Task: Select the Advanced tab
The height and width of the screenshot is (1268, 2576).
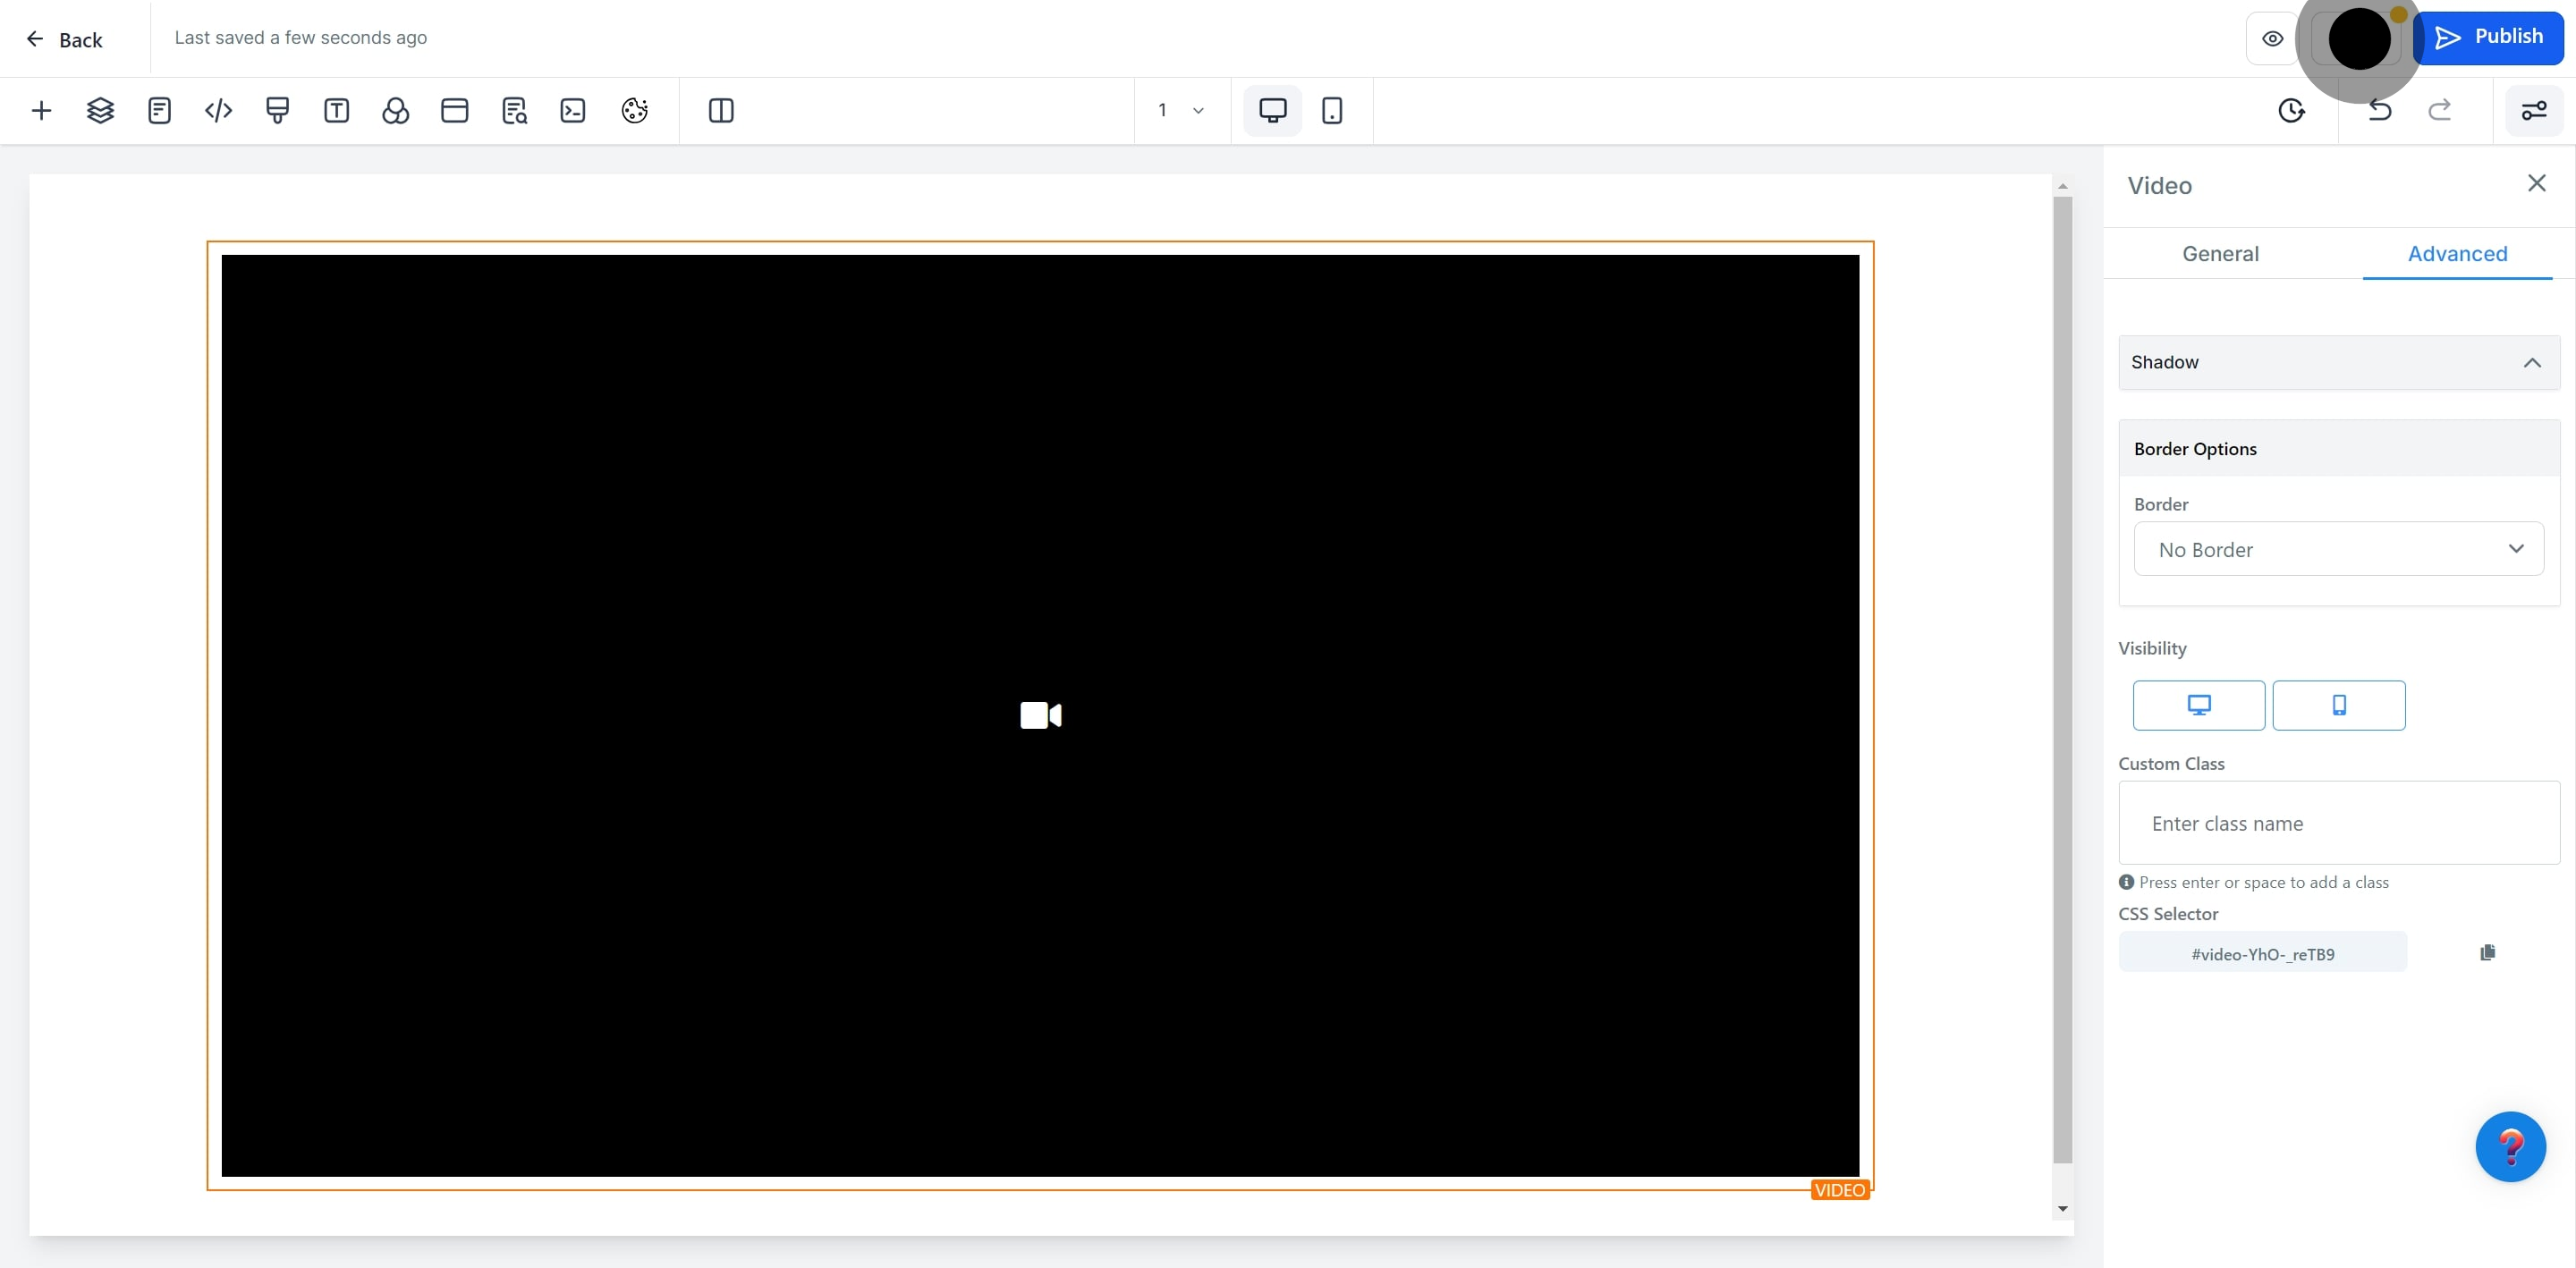Action: pyautogui.click(x=2457, y=254)
